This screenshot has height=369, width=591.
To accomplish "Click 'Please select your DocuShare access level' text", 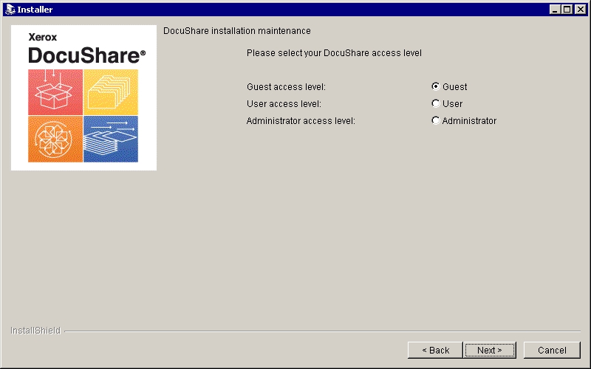I will click(334, 53).
